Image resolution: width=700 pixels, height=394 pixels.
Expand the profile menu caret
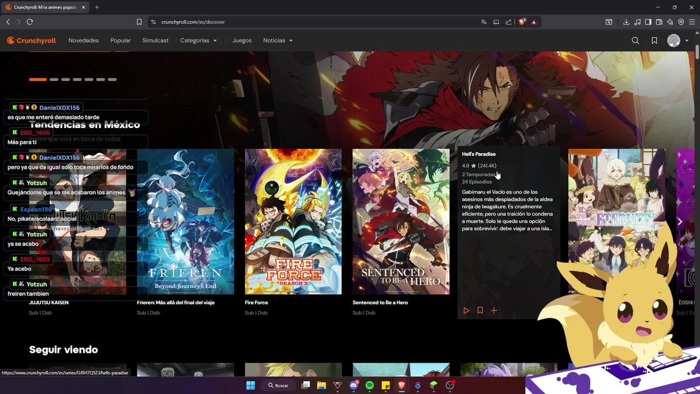pos(687,40)
